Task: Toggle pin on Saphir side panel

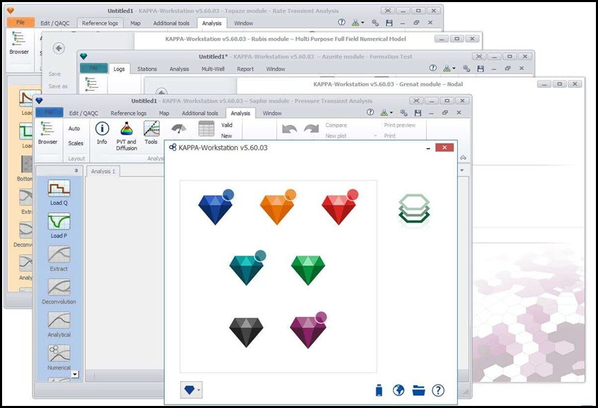Action: pyautogui.click(x=76, y=171)
